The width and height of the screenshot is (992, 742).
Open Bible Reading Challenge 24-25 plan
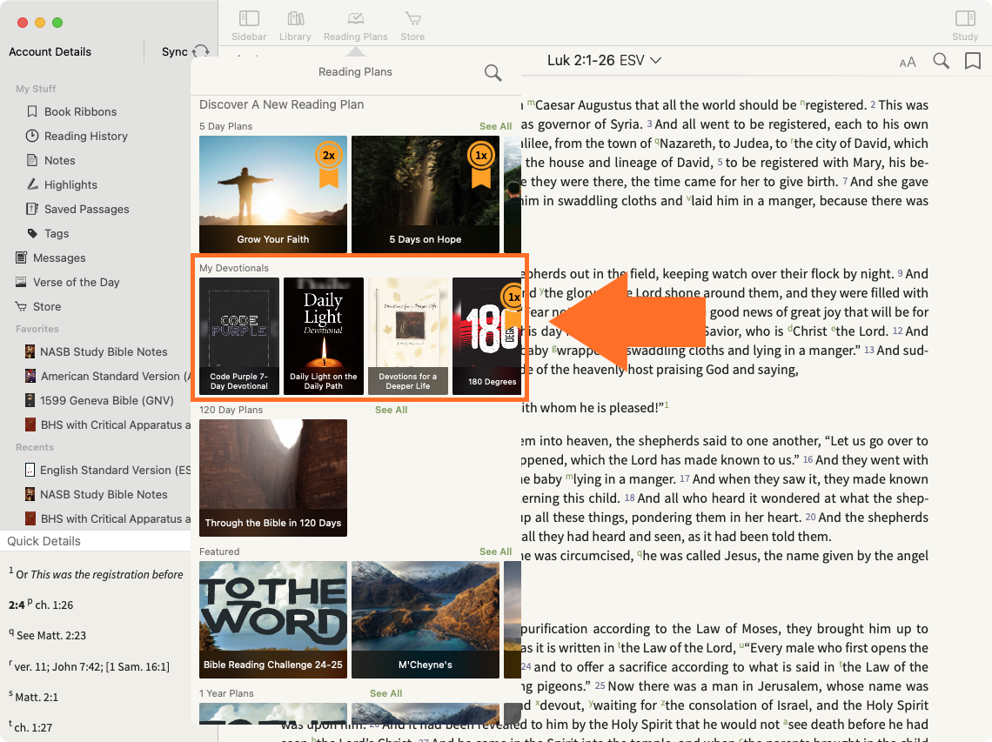point(273,619)
